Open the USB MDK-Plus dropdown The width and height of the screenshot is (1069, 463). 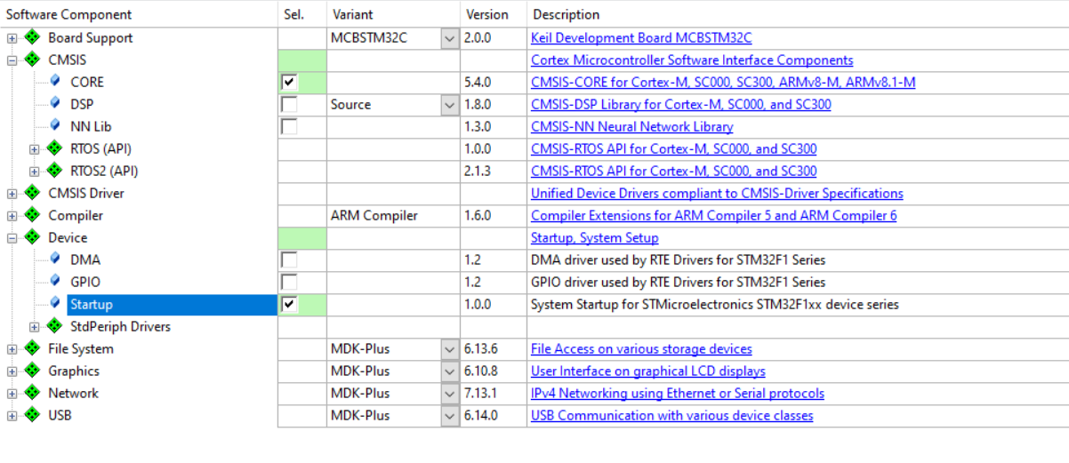[x=450, y=416]
